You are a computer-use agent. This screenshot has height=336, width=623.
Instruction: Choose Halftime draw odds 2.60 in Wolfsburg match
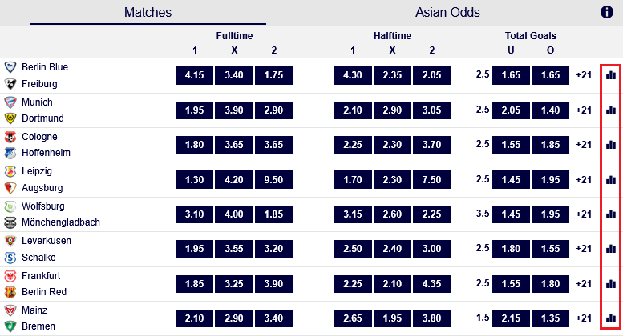pos(393,214)
